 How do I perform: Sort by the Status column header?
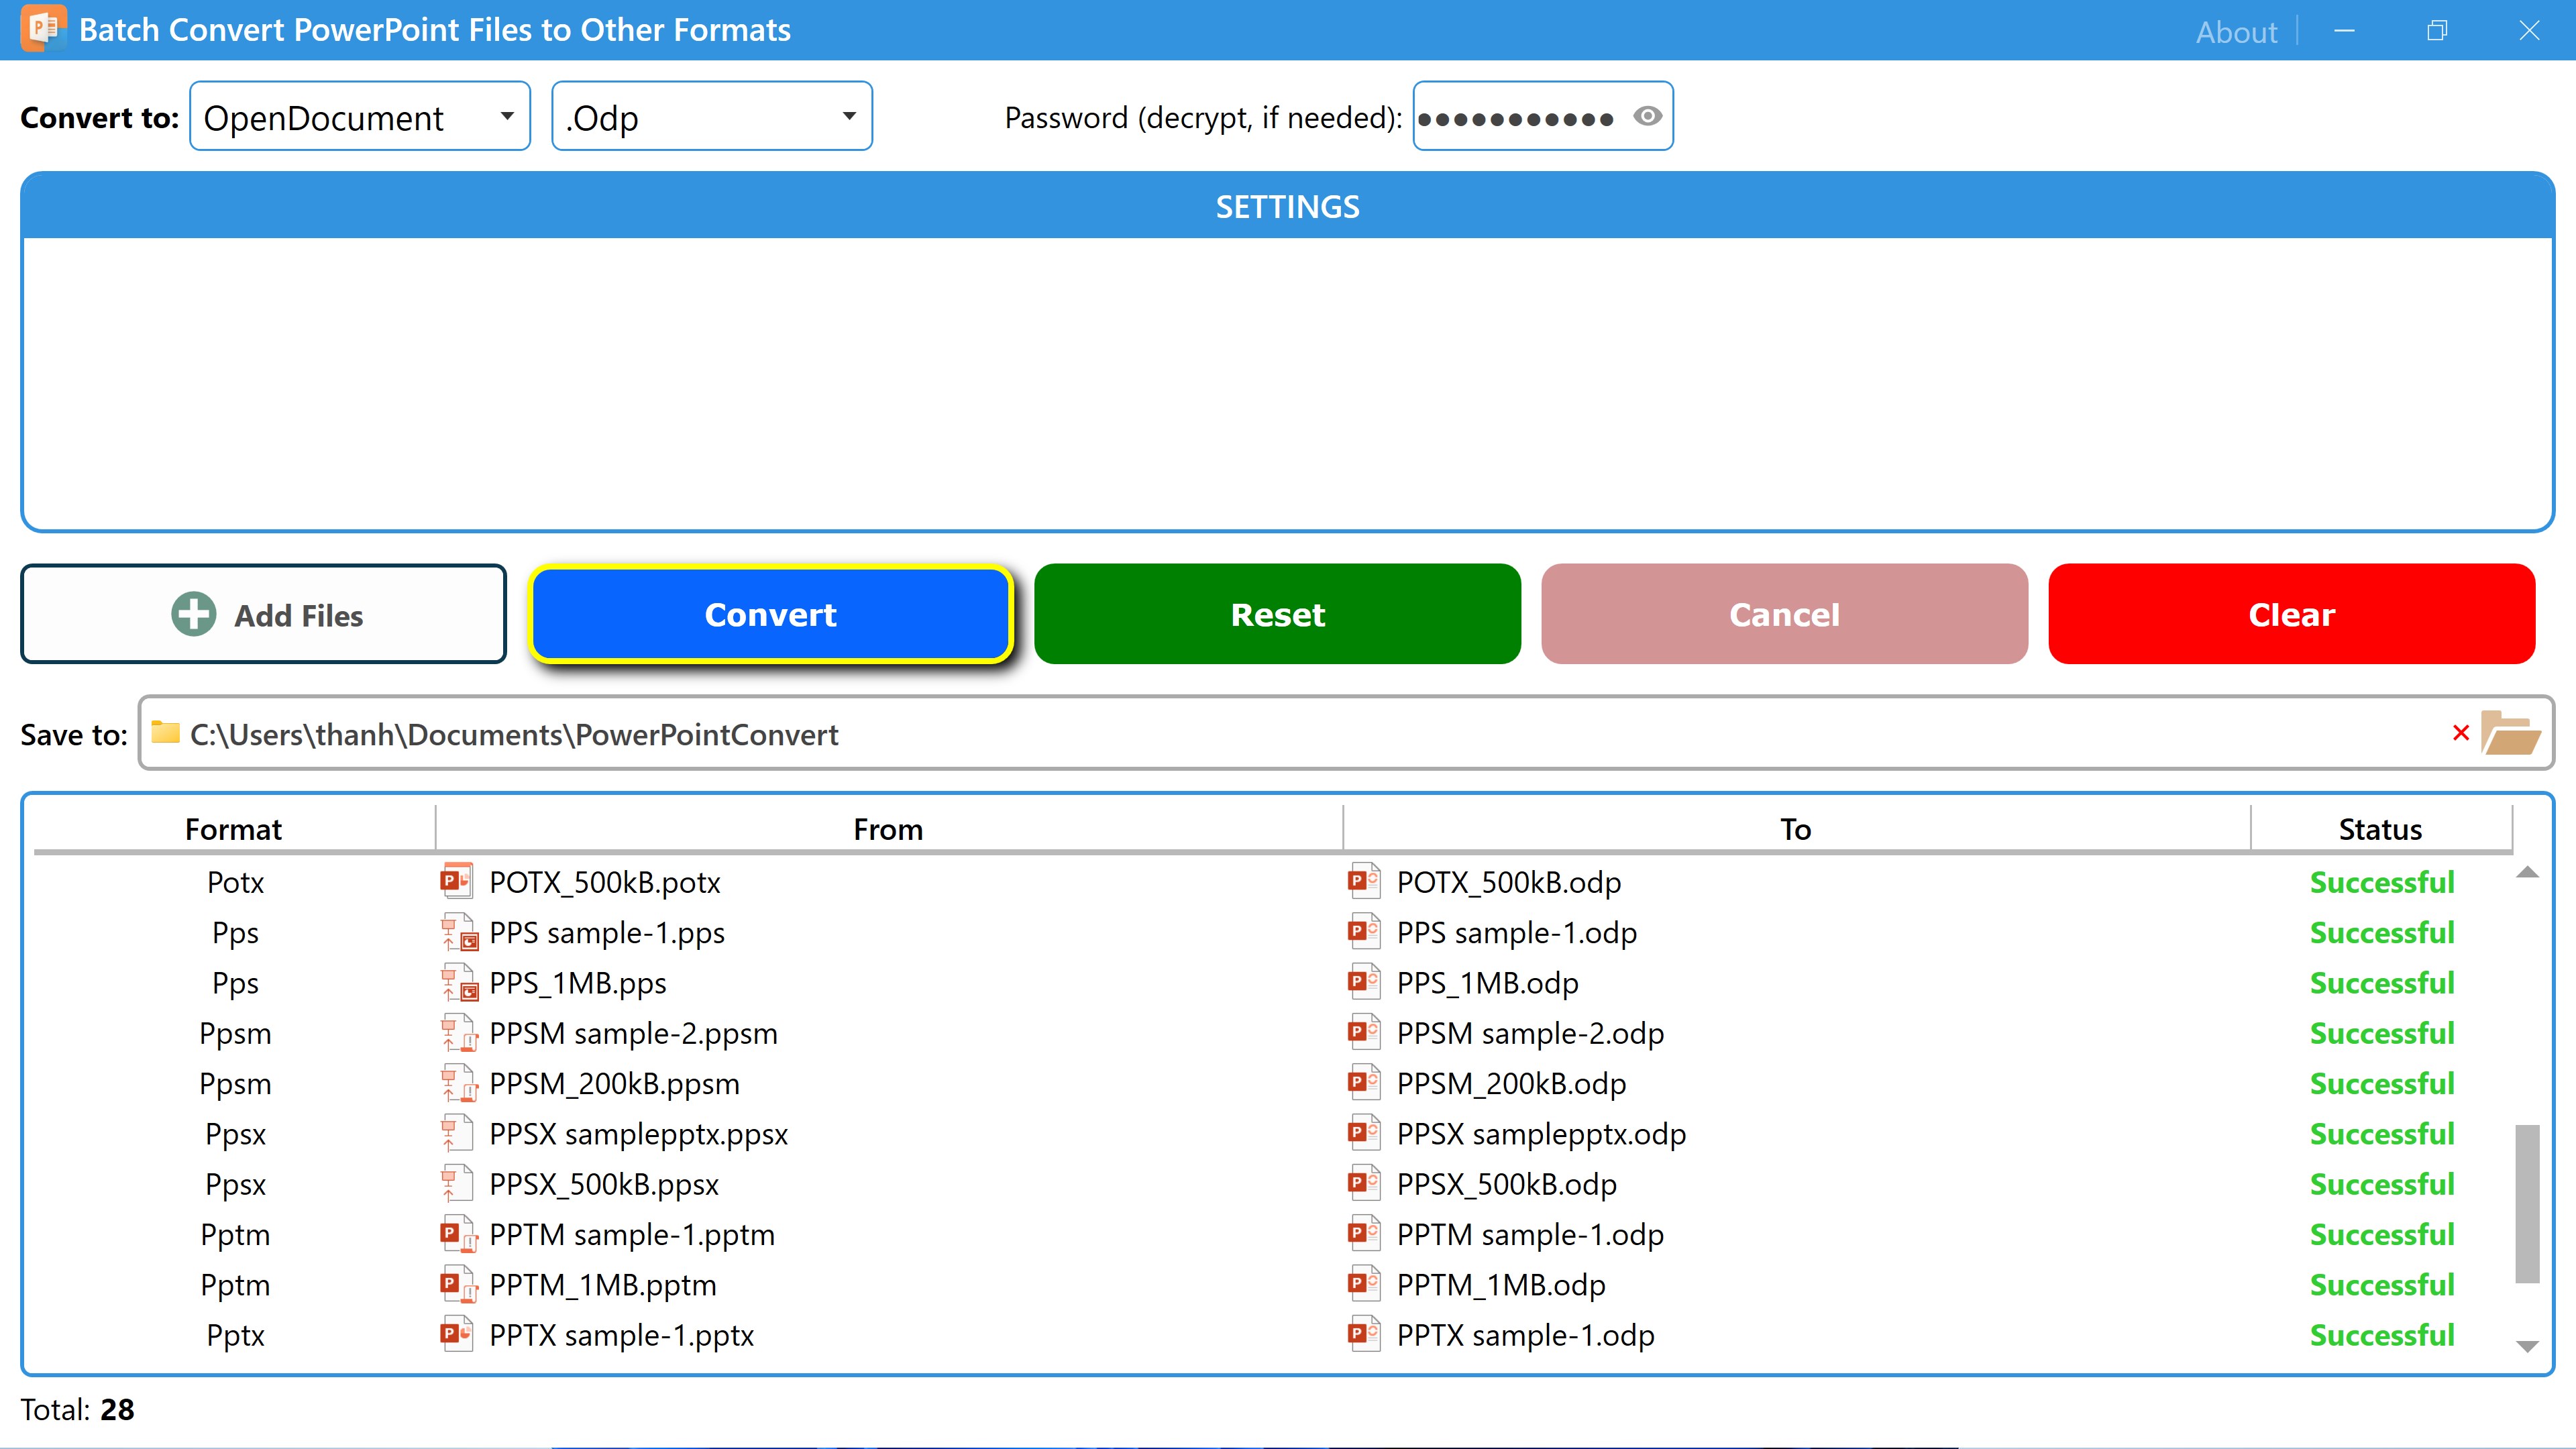(2380, 828)
